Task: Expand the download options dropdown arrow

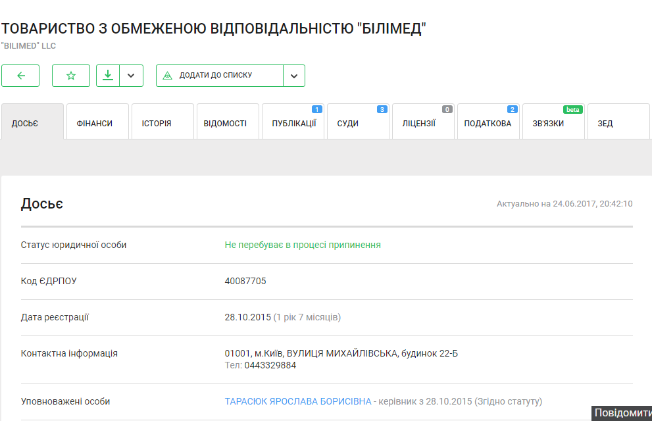Action: (131, 76)
